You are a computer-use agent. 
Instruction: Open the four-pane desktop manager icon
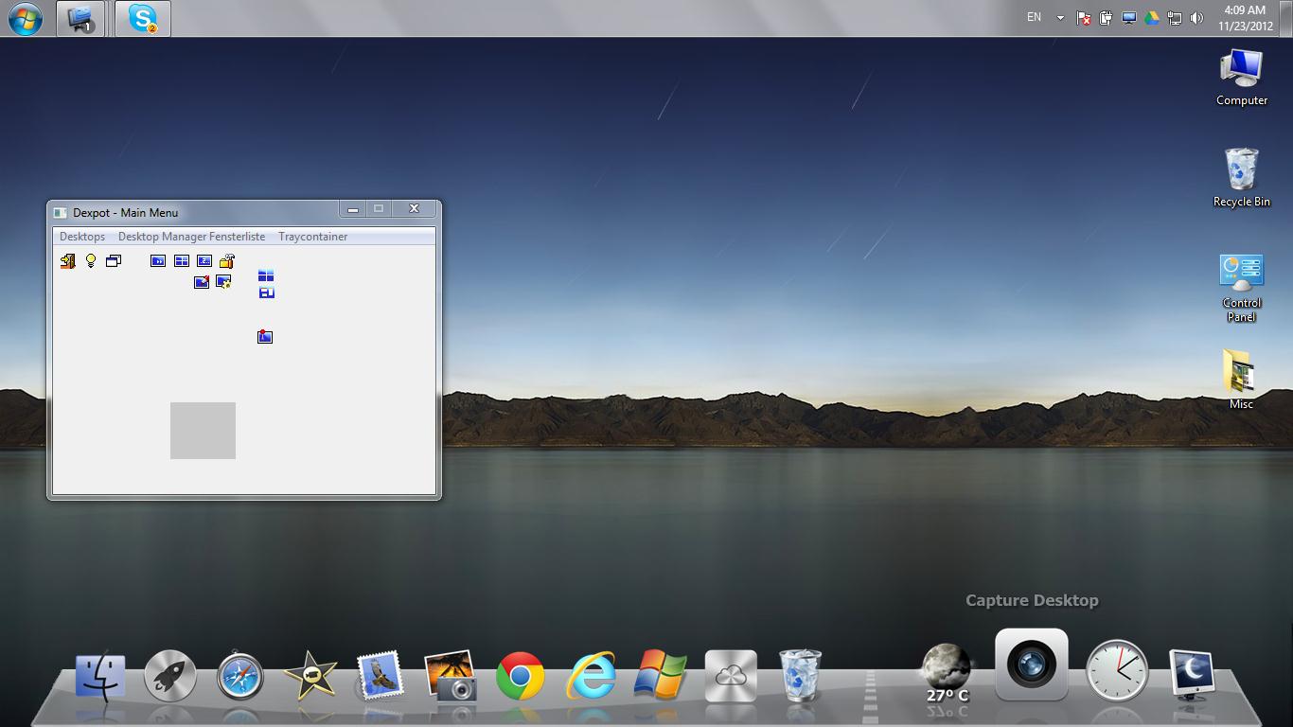coord(181,260)
